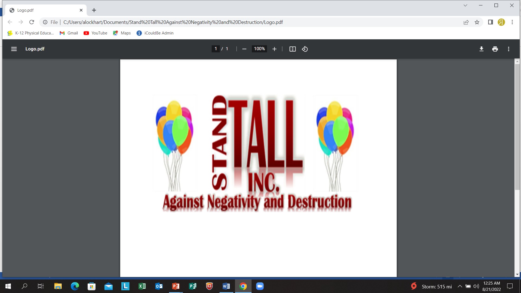
Task: Open the volume control tray icon
Action: pyautogui.click(x=476, y=286)
